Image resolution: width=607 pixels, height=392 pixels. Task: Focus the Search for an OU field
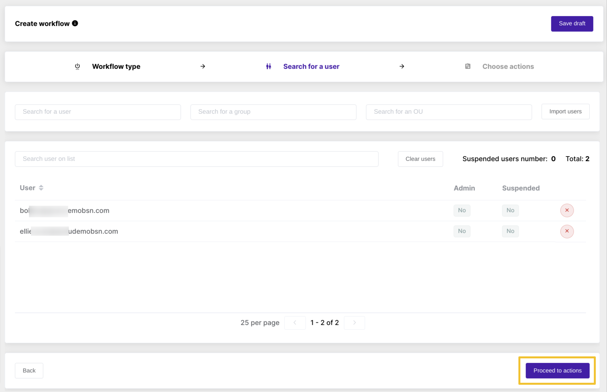click(x=449, y=112)
